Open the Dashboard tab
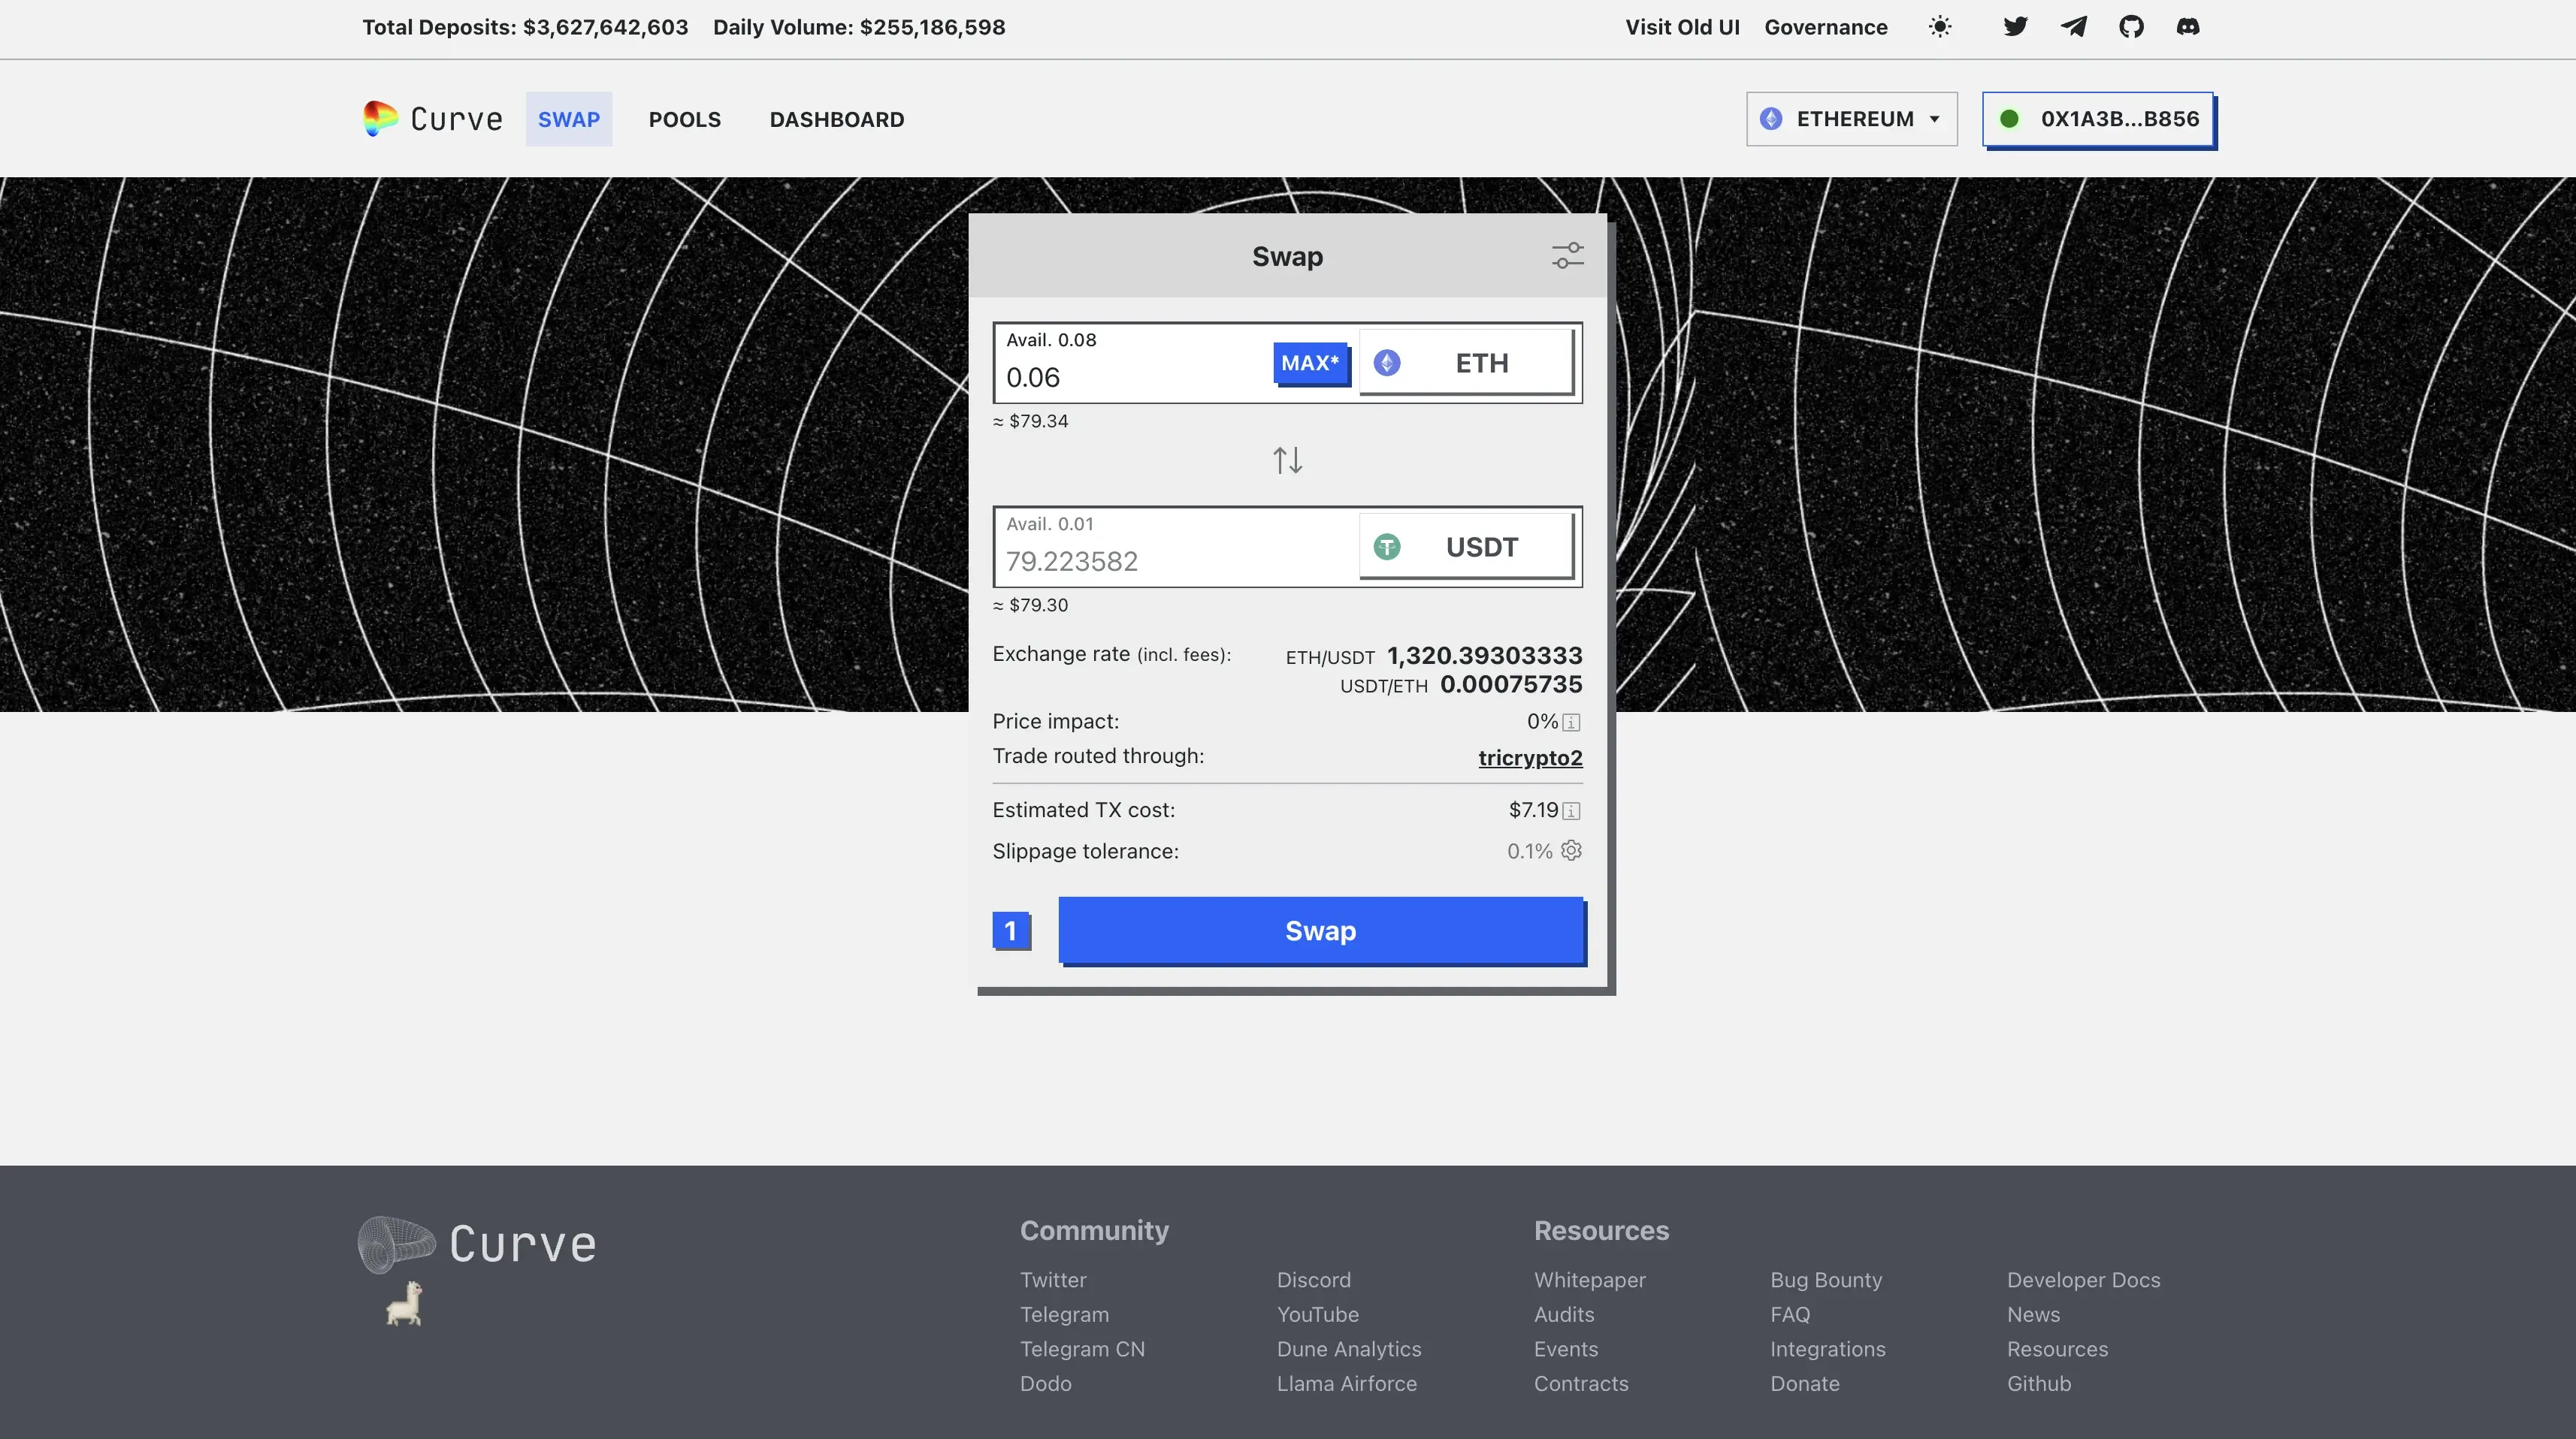The image size is (2576, 1439). (836, 120)
